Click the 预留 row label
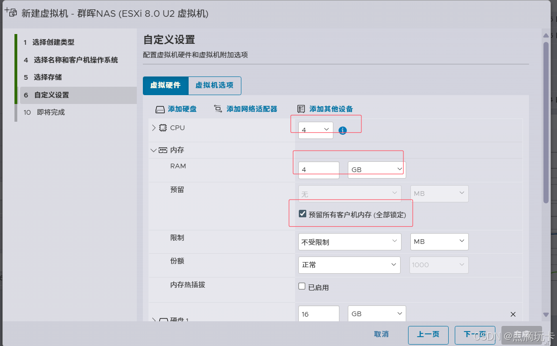 coord(177,190)
